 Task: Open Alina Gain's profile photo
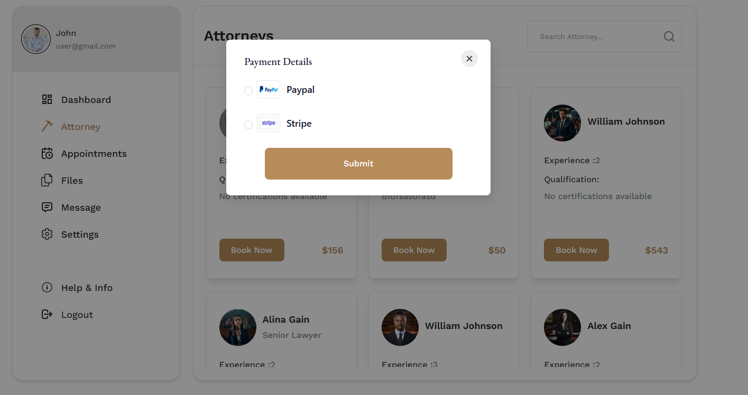pos(238,327)
